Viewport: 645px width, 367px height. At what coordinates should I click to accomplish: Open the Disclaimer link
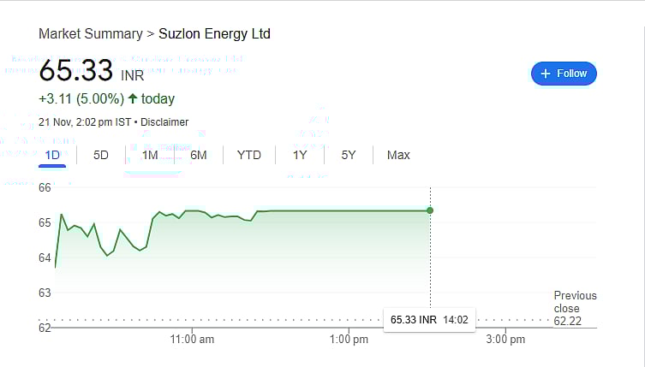[x=164, y=122]
